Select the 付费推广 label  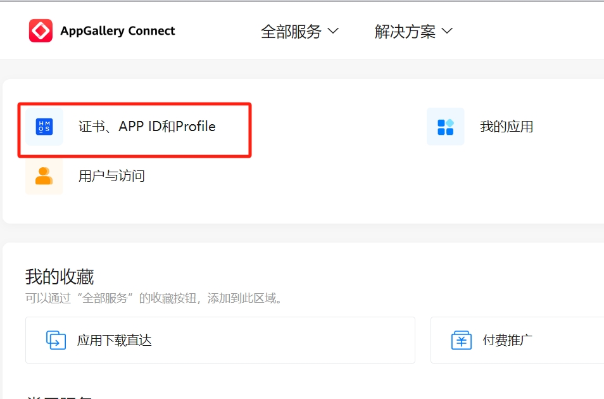tap(508, 340)
